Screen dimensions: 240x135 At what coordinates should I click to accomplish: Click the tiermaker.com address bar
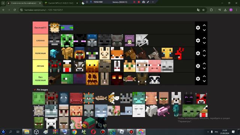[107, 10]
